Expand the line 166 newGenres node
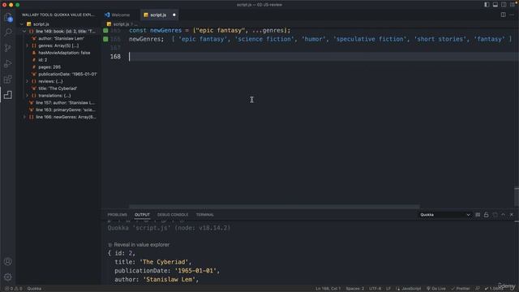This screenshot has width=519, height=292. click(x=24, y=117)
